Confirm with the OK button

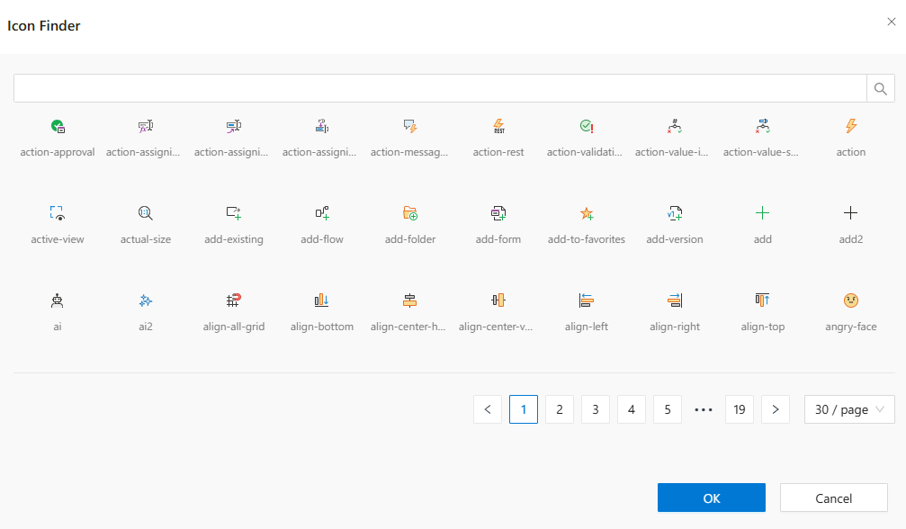click(712, 498)
